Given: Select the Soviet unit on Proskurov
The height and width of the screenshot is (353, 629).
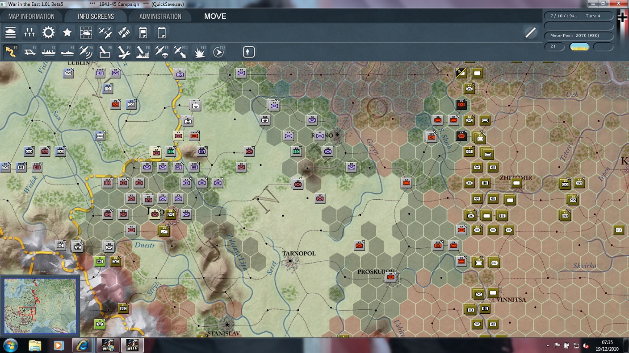Looking at the screenshot, I should click(x=391, y=277).
